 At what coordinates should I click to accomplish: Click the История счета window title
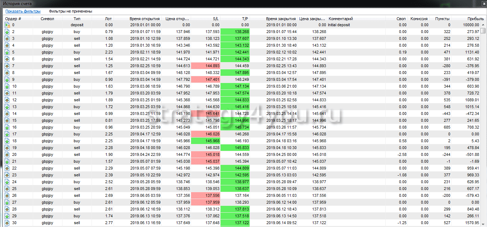[x=17, y=3]
